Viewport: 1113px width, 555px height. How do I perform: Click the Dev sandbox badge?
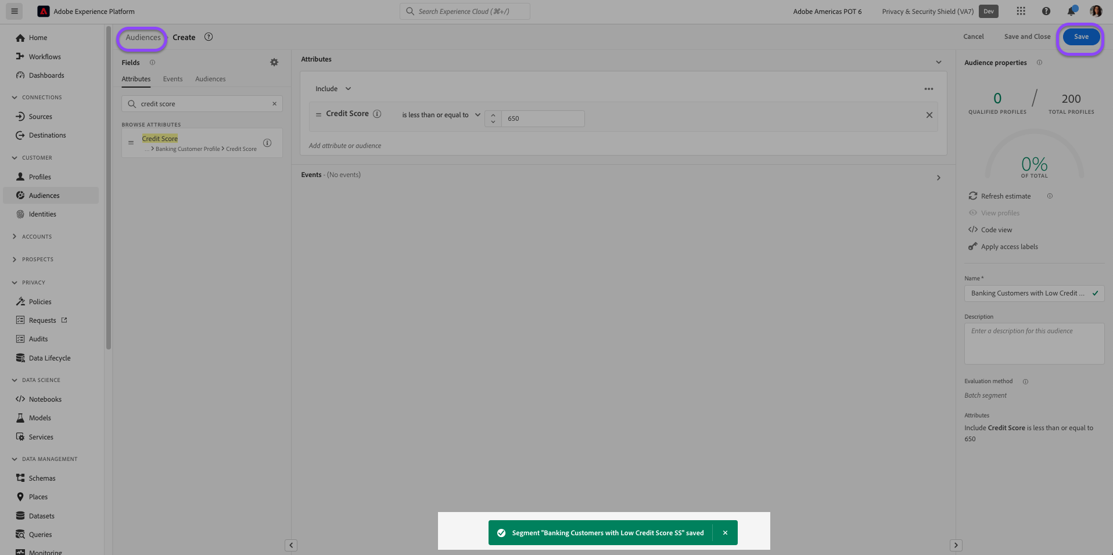tap(988, 11)
